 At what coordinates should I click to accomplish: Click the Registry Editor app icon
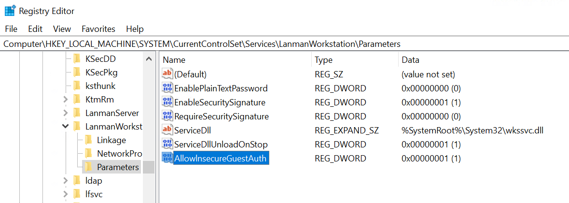point(10,11)
